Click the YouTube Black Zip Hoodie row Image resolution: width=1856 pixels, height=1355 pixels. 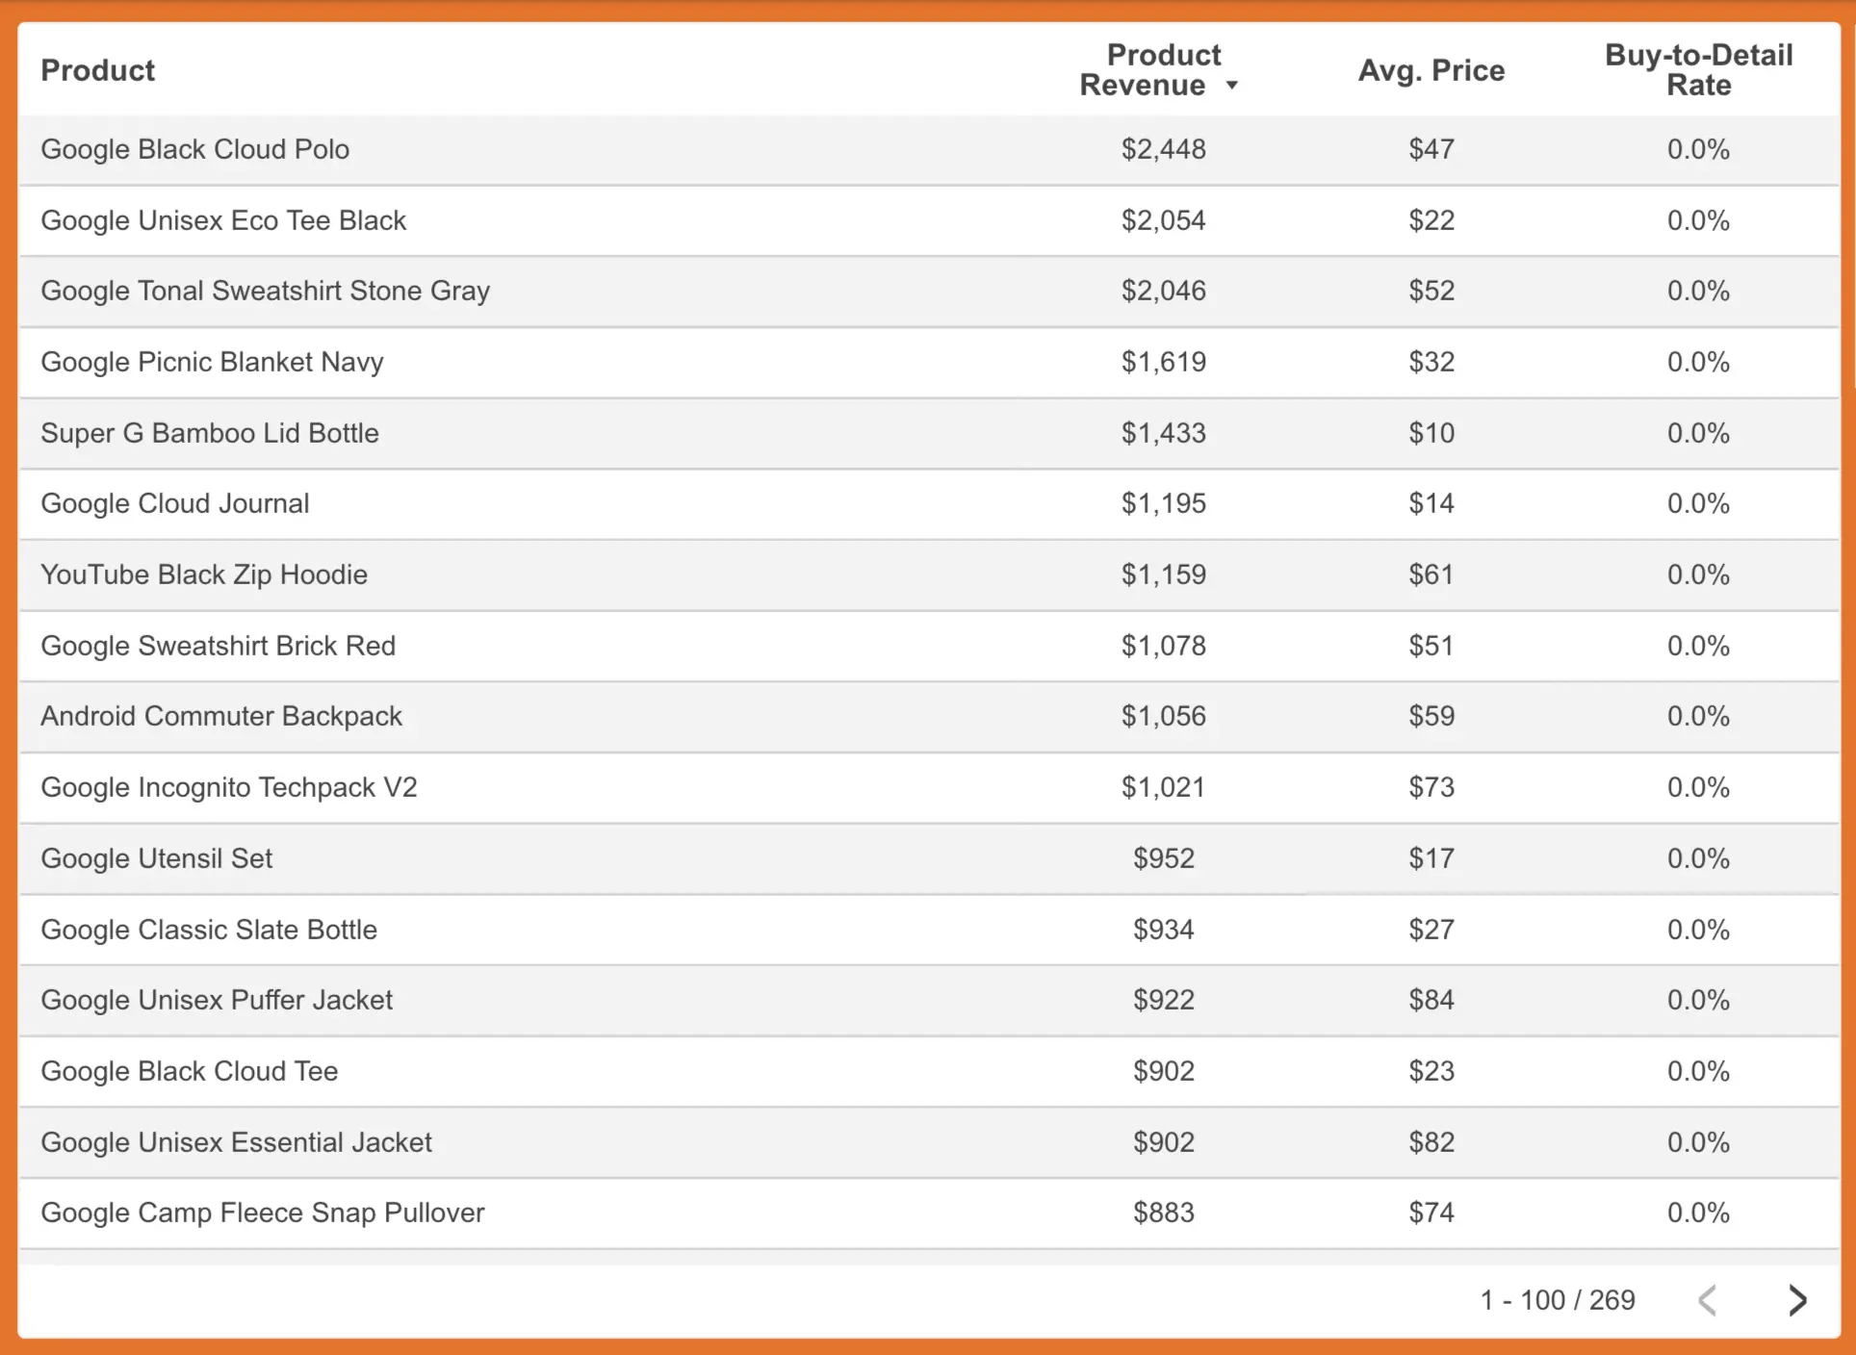[929, 575]
